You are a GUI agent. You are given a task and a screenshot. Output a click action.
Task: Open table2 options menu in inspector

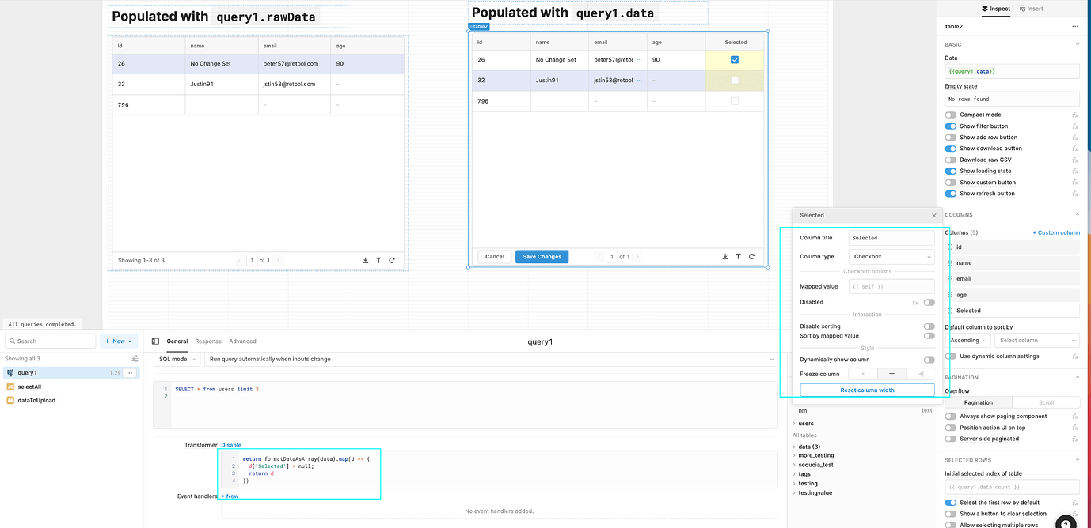[1074, 26]
